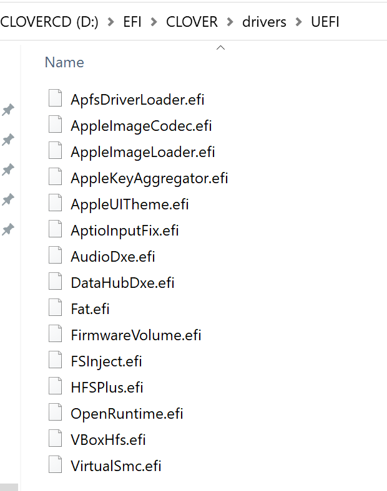387x491 pixels.
Task: Sort files by the Name column header
Action: tap(64, 62)
